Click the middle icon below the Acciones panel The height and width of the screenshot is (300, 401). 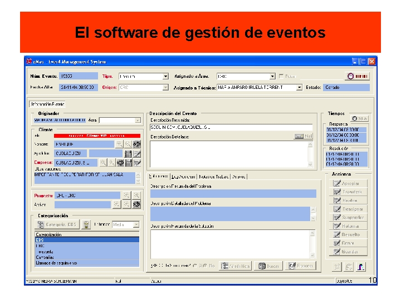tap(349, 267)
